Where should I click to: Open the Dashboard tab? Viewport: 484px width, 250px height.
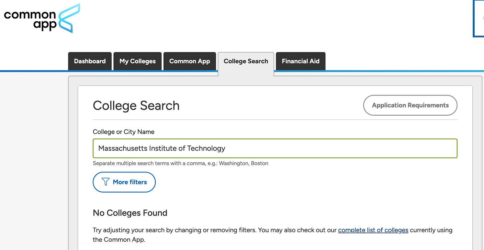(90, 61)
